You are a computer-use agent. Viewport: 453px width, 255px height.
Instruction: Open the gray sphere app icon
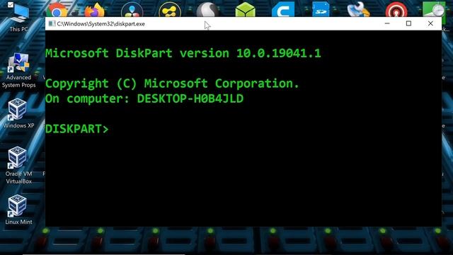pos(207,10)
